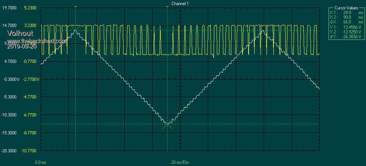This screenshot has width=366, height=166.
Task: Click the Cursor Values panel header
Action: [346, 8]
